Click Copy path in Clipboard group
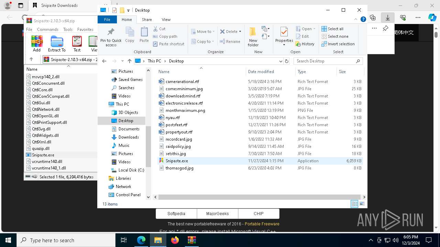Screen dimensions: 440x247 pyautogui.click(x=165, y=36)
